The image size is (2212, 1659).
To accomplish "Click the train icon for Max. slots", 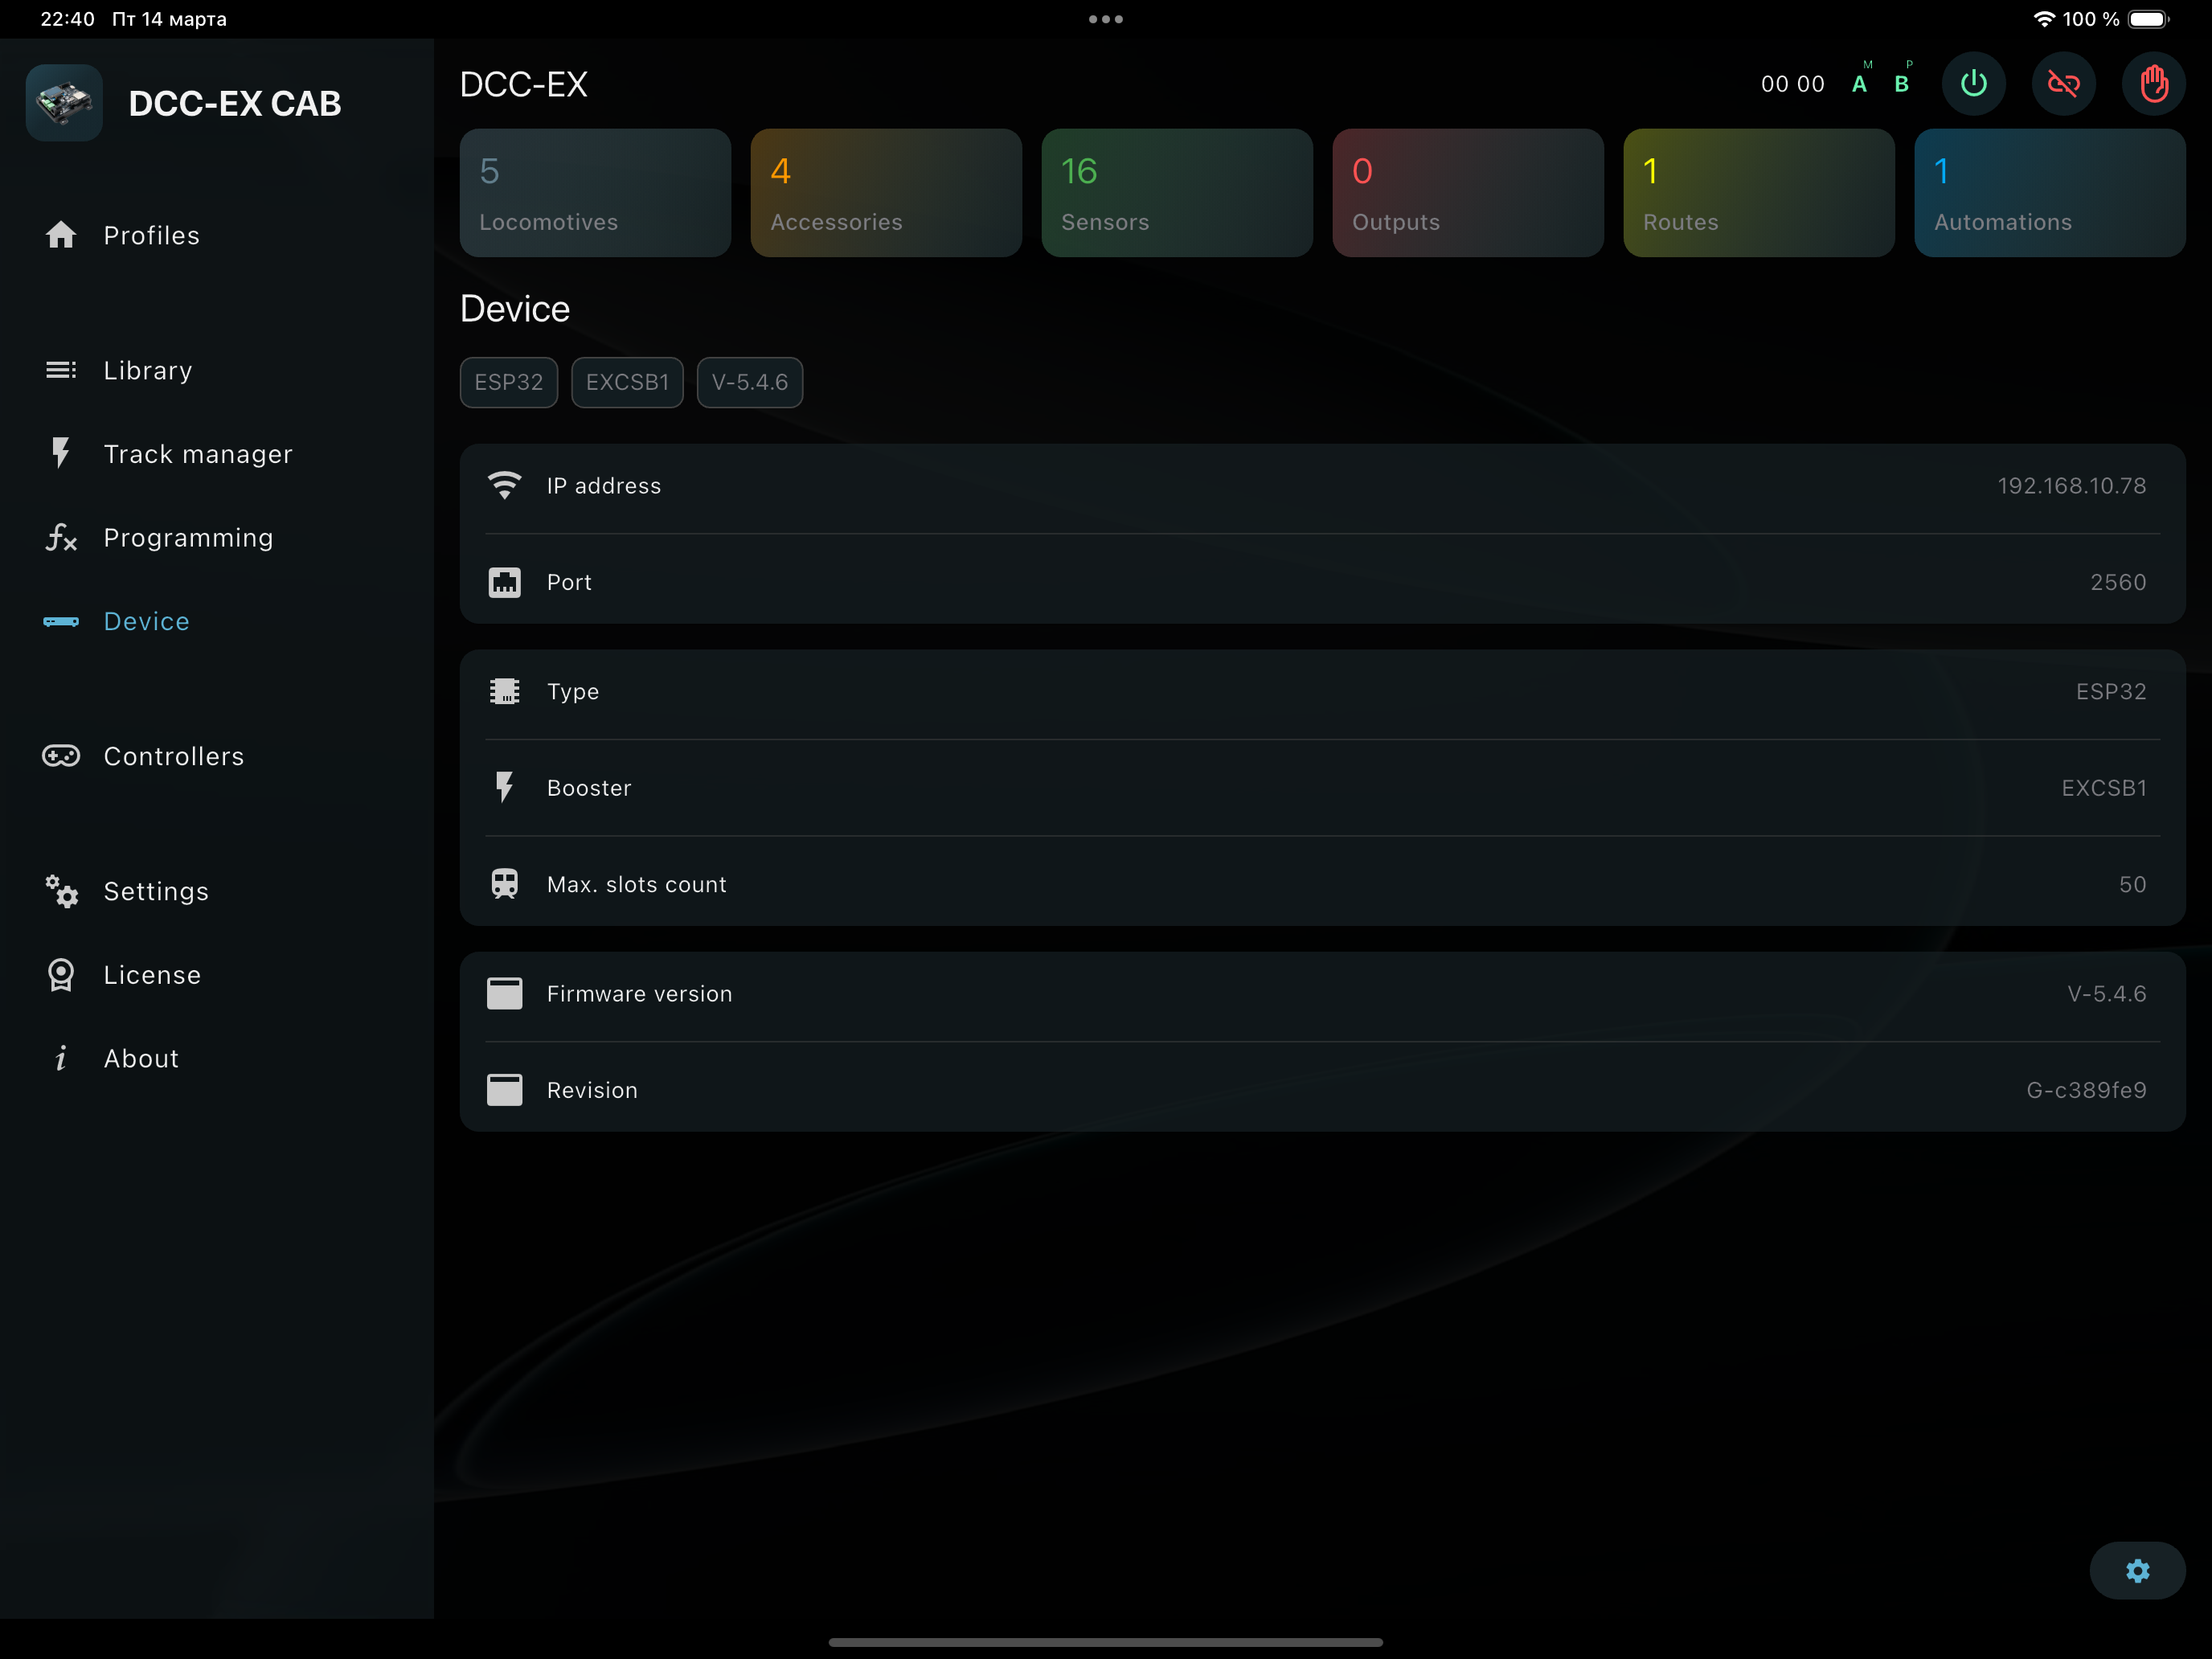I will tap(504, 884).
